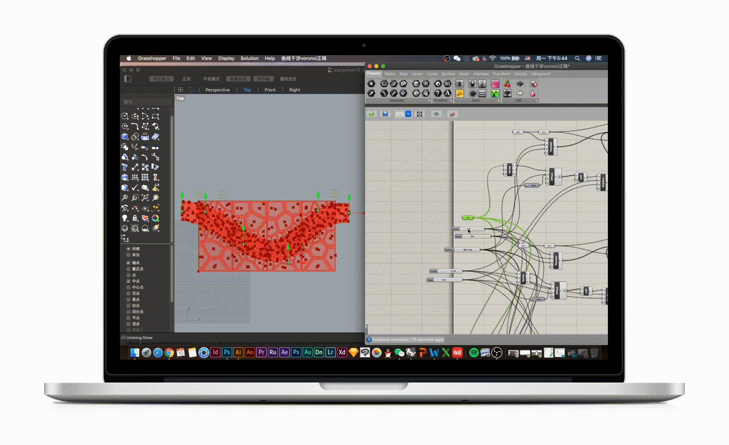Open the Top viewport label menu
The image size is (729, 445).
click(180, 98)
